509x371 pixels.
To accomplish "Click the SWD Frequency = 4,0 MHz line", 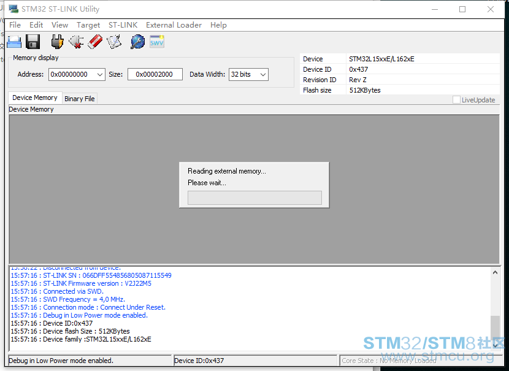I will pos(67,299).
